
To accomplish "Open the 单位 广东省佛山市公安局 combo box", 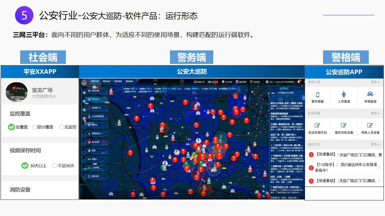I will pos(291,93).
